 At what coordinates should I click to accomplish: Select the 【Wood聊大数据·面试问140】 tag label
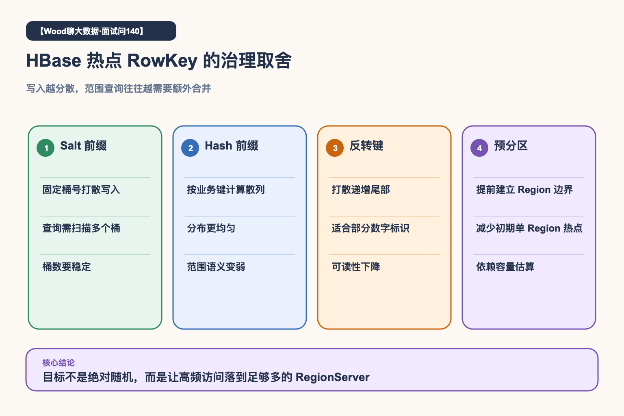(x=101, y=31)
